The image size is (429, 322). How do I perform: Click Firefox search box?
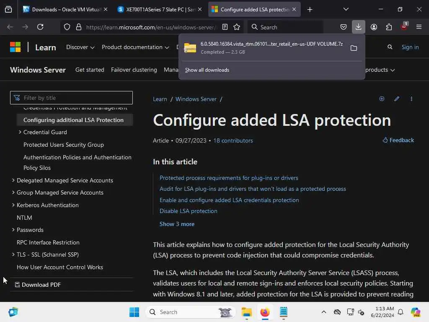click(x=285, y=27)
